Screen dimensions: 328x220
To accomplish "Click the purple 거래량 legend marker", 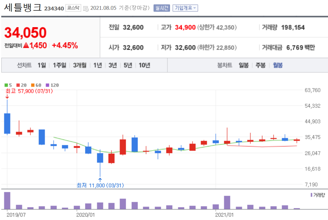I will coord(312,195).
